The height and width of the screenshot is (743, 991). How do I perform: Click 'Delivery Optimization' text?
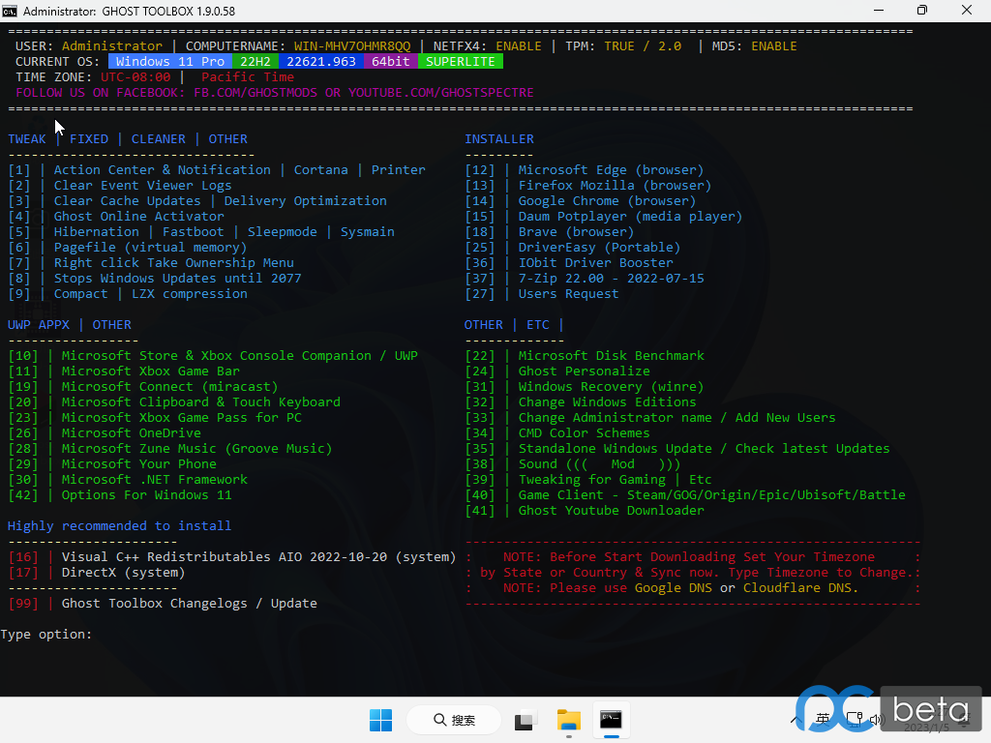pyautogui.click(x=305, y=201)
